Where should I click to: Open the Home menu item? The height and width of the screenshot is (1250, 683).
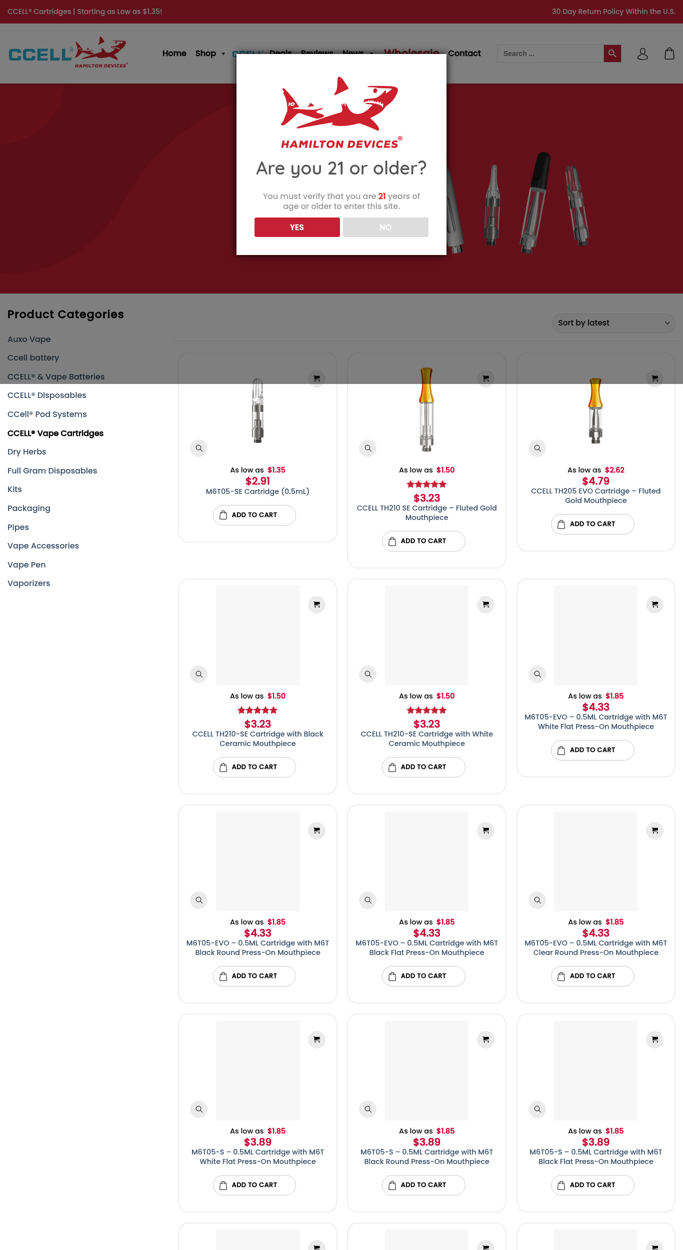point(174,53)
